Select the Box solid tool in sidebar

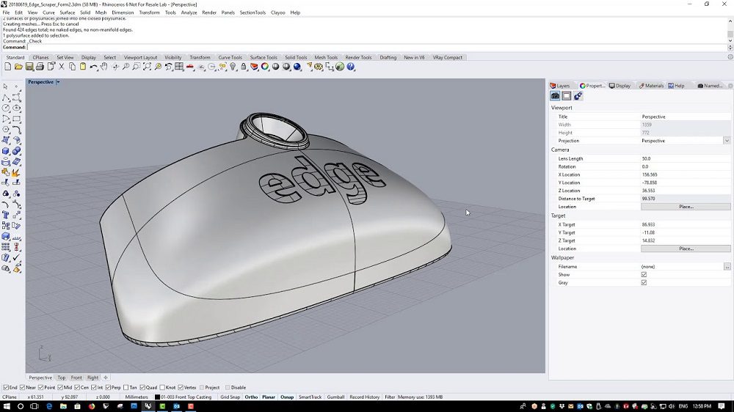point(6,151)
